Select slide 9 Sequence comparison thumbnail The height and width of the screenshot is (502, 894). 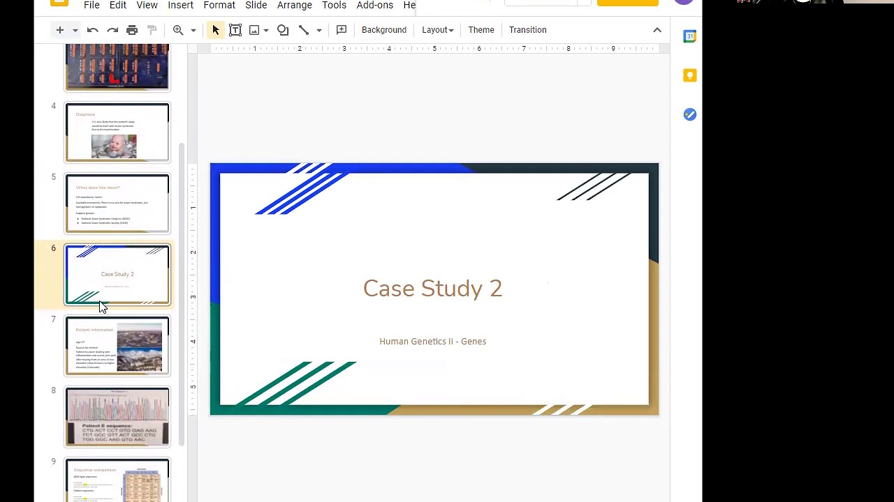(117, 480)
